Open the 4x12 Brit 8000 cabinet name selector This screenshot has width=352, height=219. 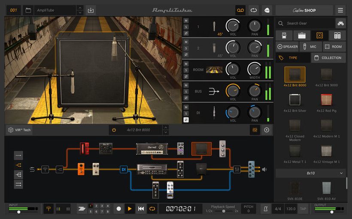[x=138, y=130]
